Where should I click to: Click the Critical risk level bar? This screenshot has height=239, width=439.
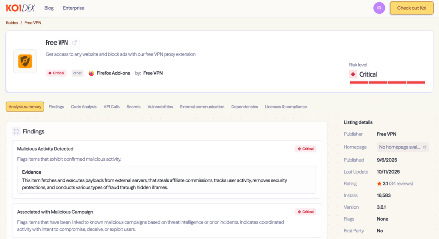click(388, 83)
